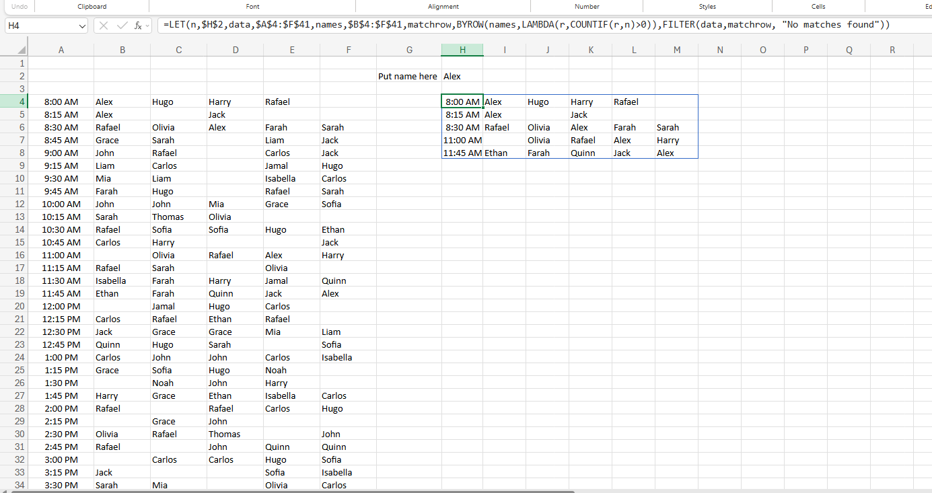Image resolution: width=932 pixels, height=493 pixels.
Task: Click Jamal in row 20
Action: tap(178, 306)
